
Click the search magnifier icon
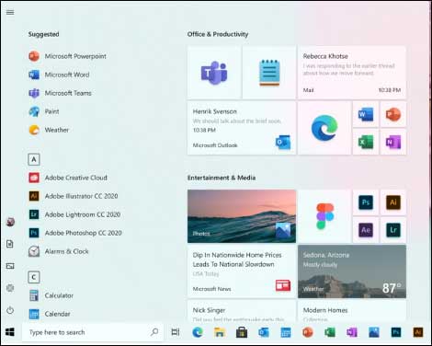click(x=154, y=332)
